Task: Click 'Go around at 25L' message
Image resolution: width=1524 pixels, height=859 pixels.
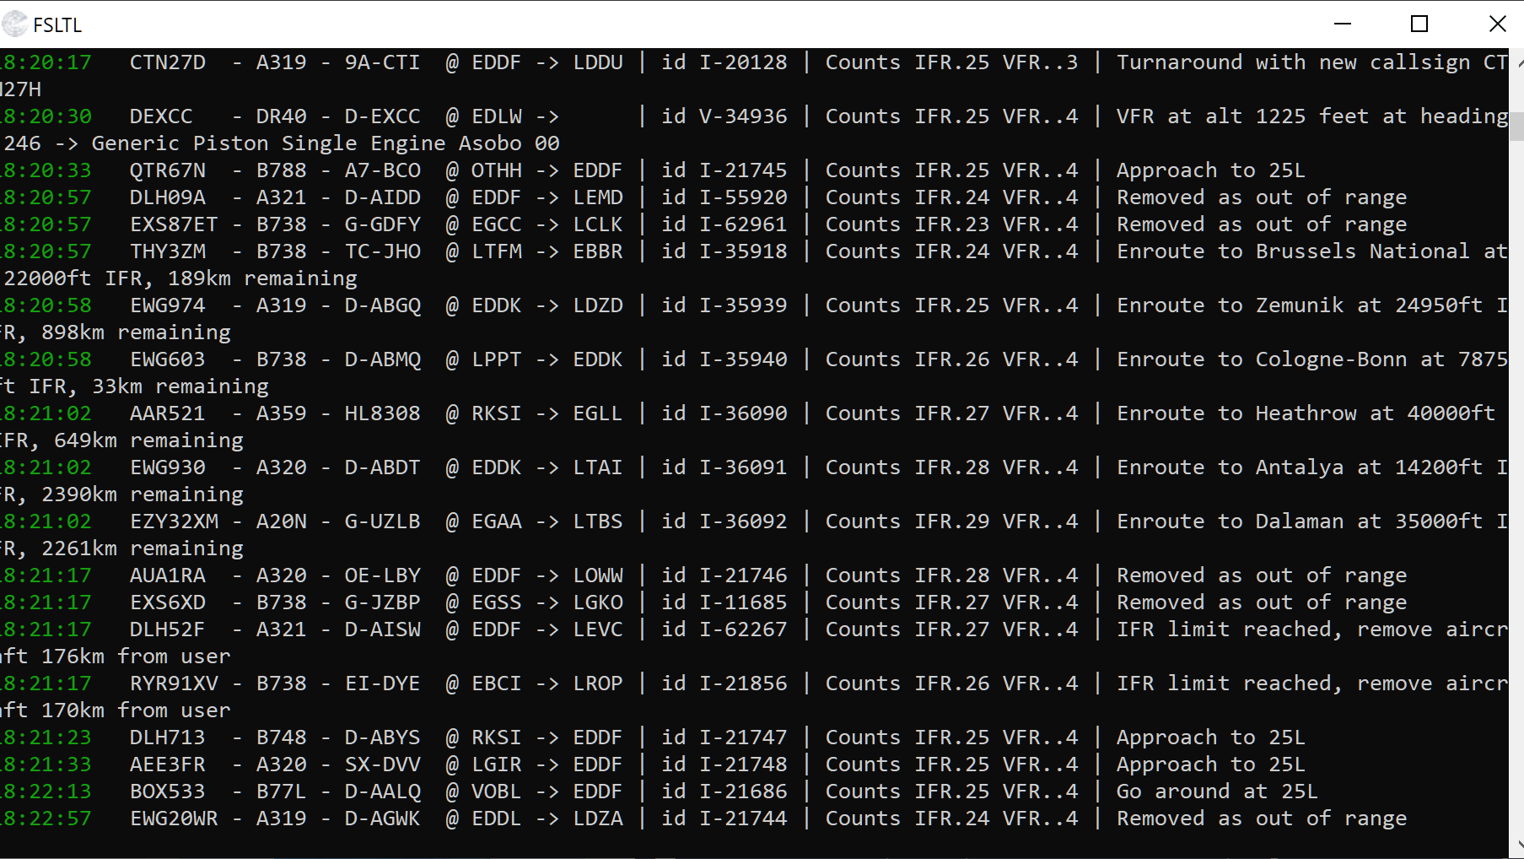Action: click(1217, 791)
